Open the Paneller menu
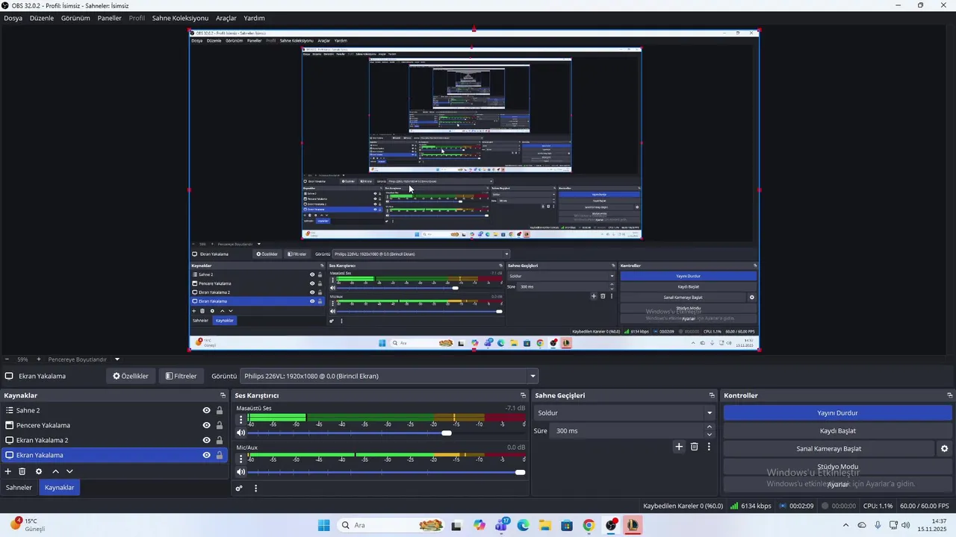 (109, 18)
